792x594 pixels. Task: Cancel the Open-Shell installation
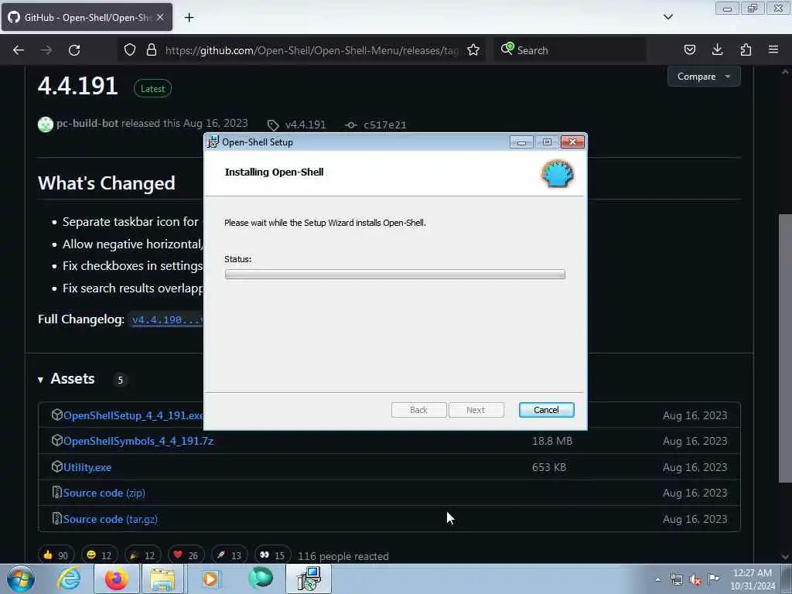546,410
